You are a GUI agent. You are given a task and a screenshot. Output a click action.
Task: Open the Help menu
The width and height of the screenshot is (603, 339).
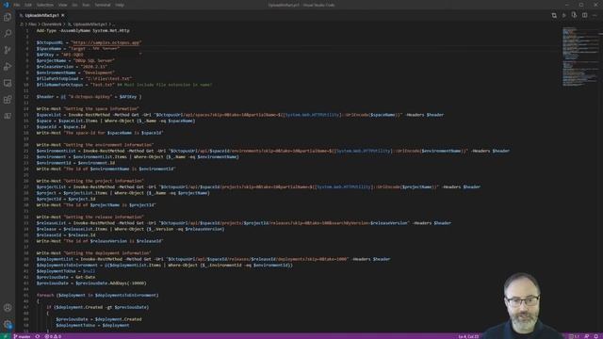click(x=120, y=5)
